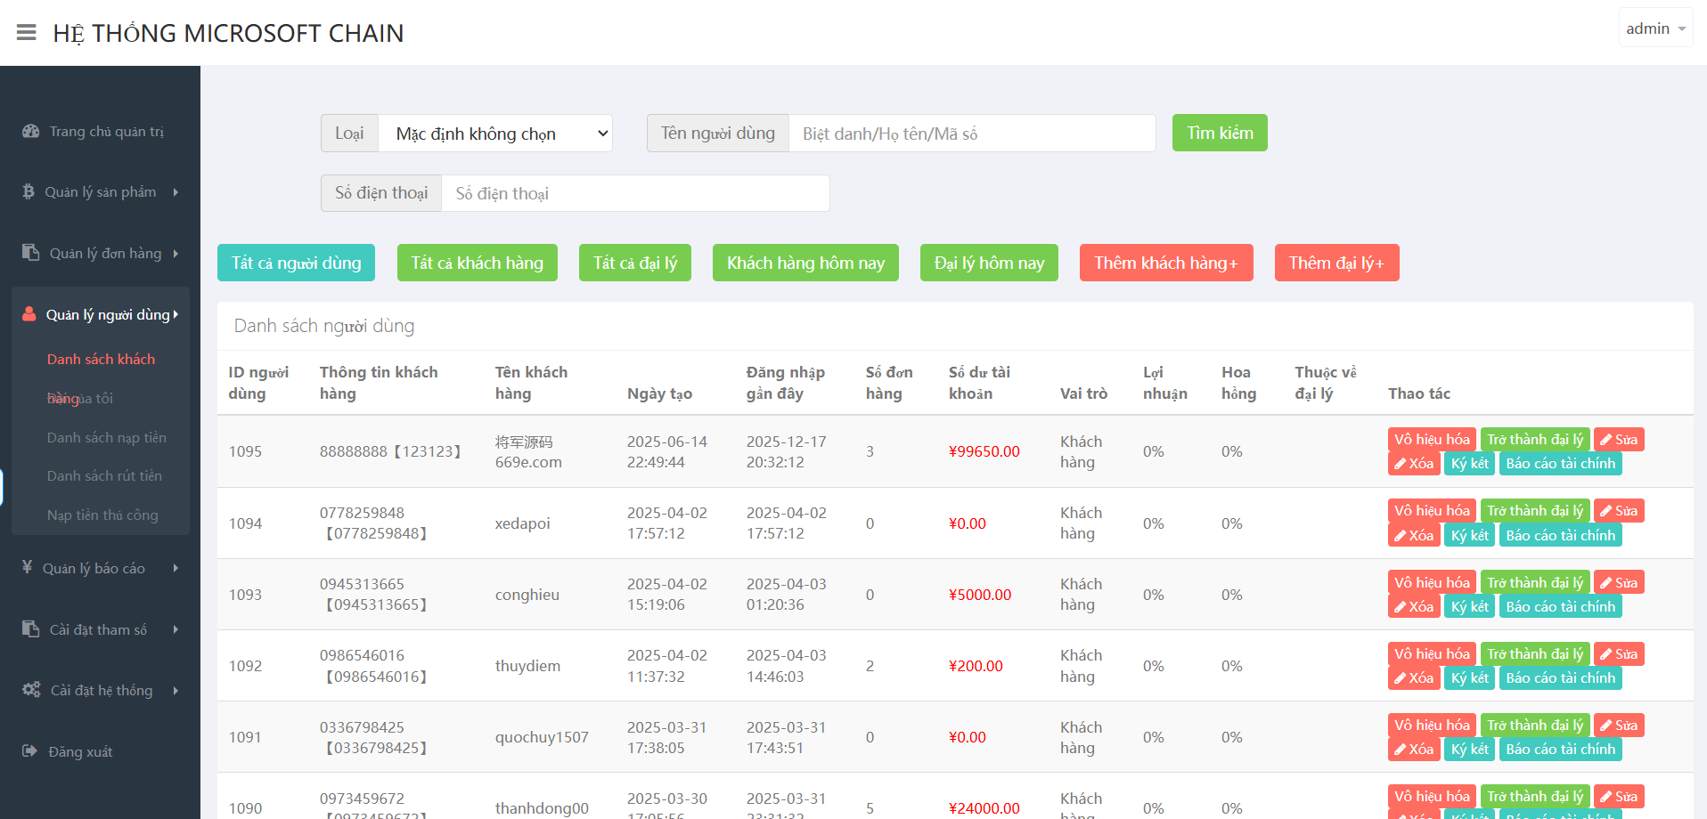This screenshot has height=819, width=1707.
Task: Focus the Số điện thoại input field
Action: coord(634,193)
